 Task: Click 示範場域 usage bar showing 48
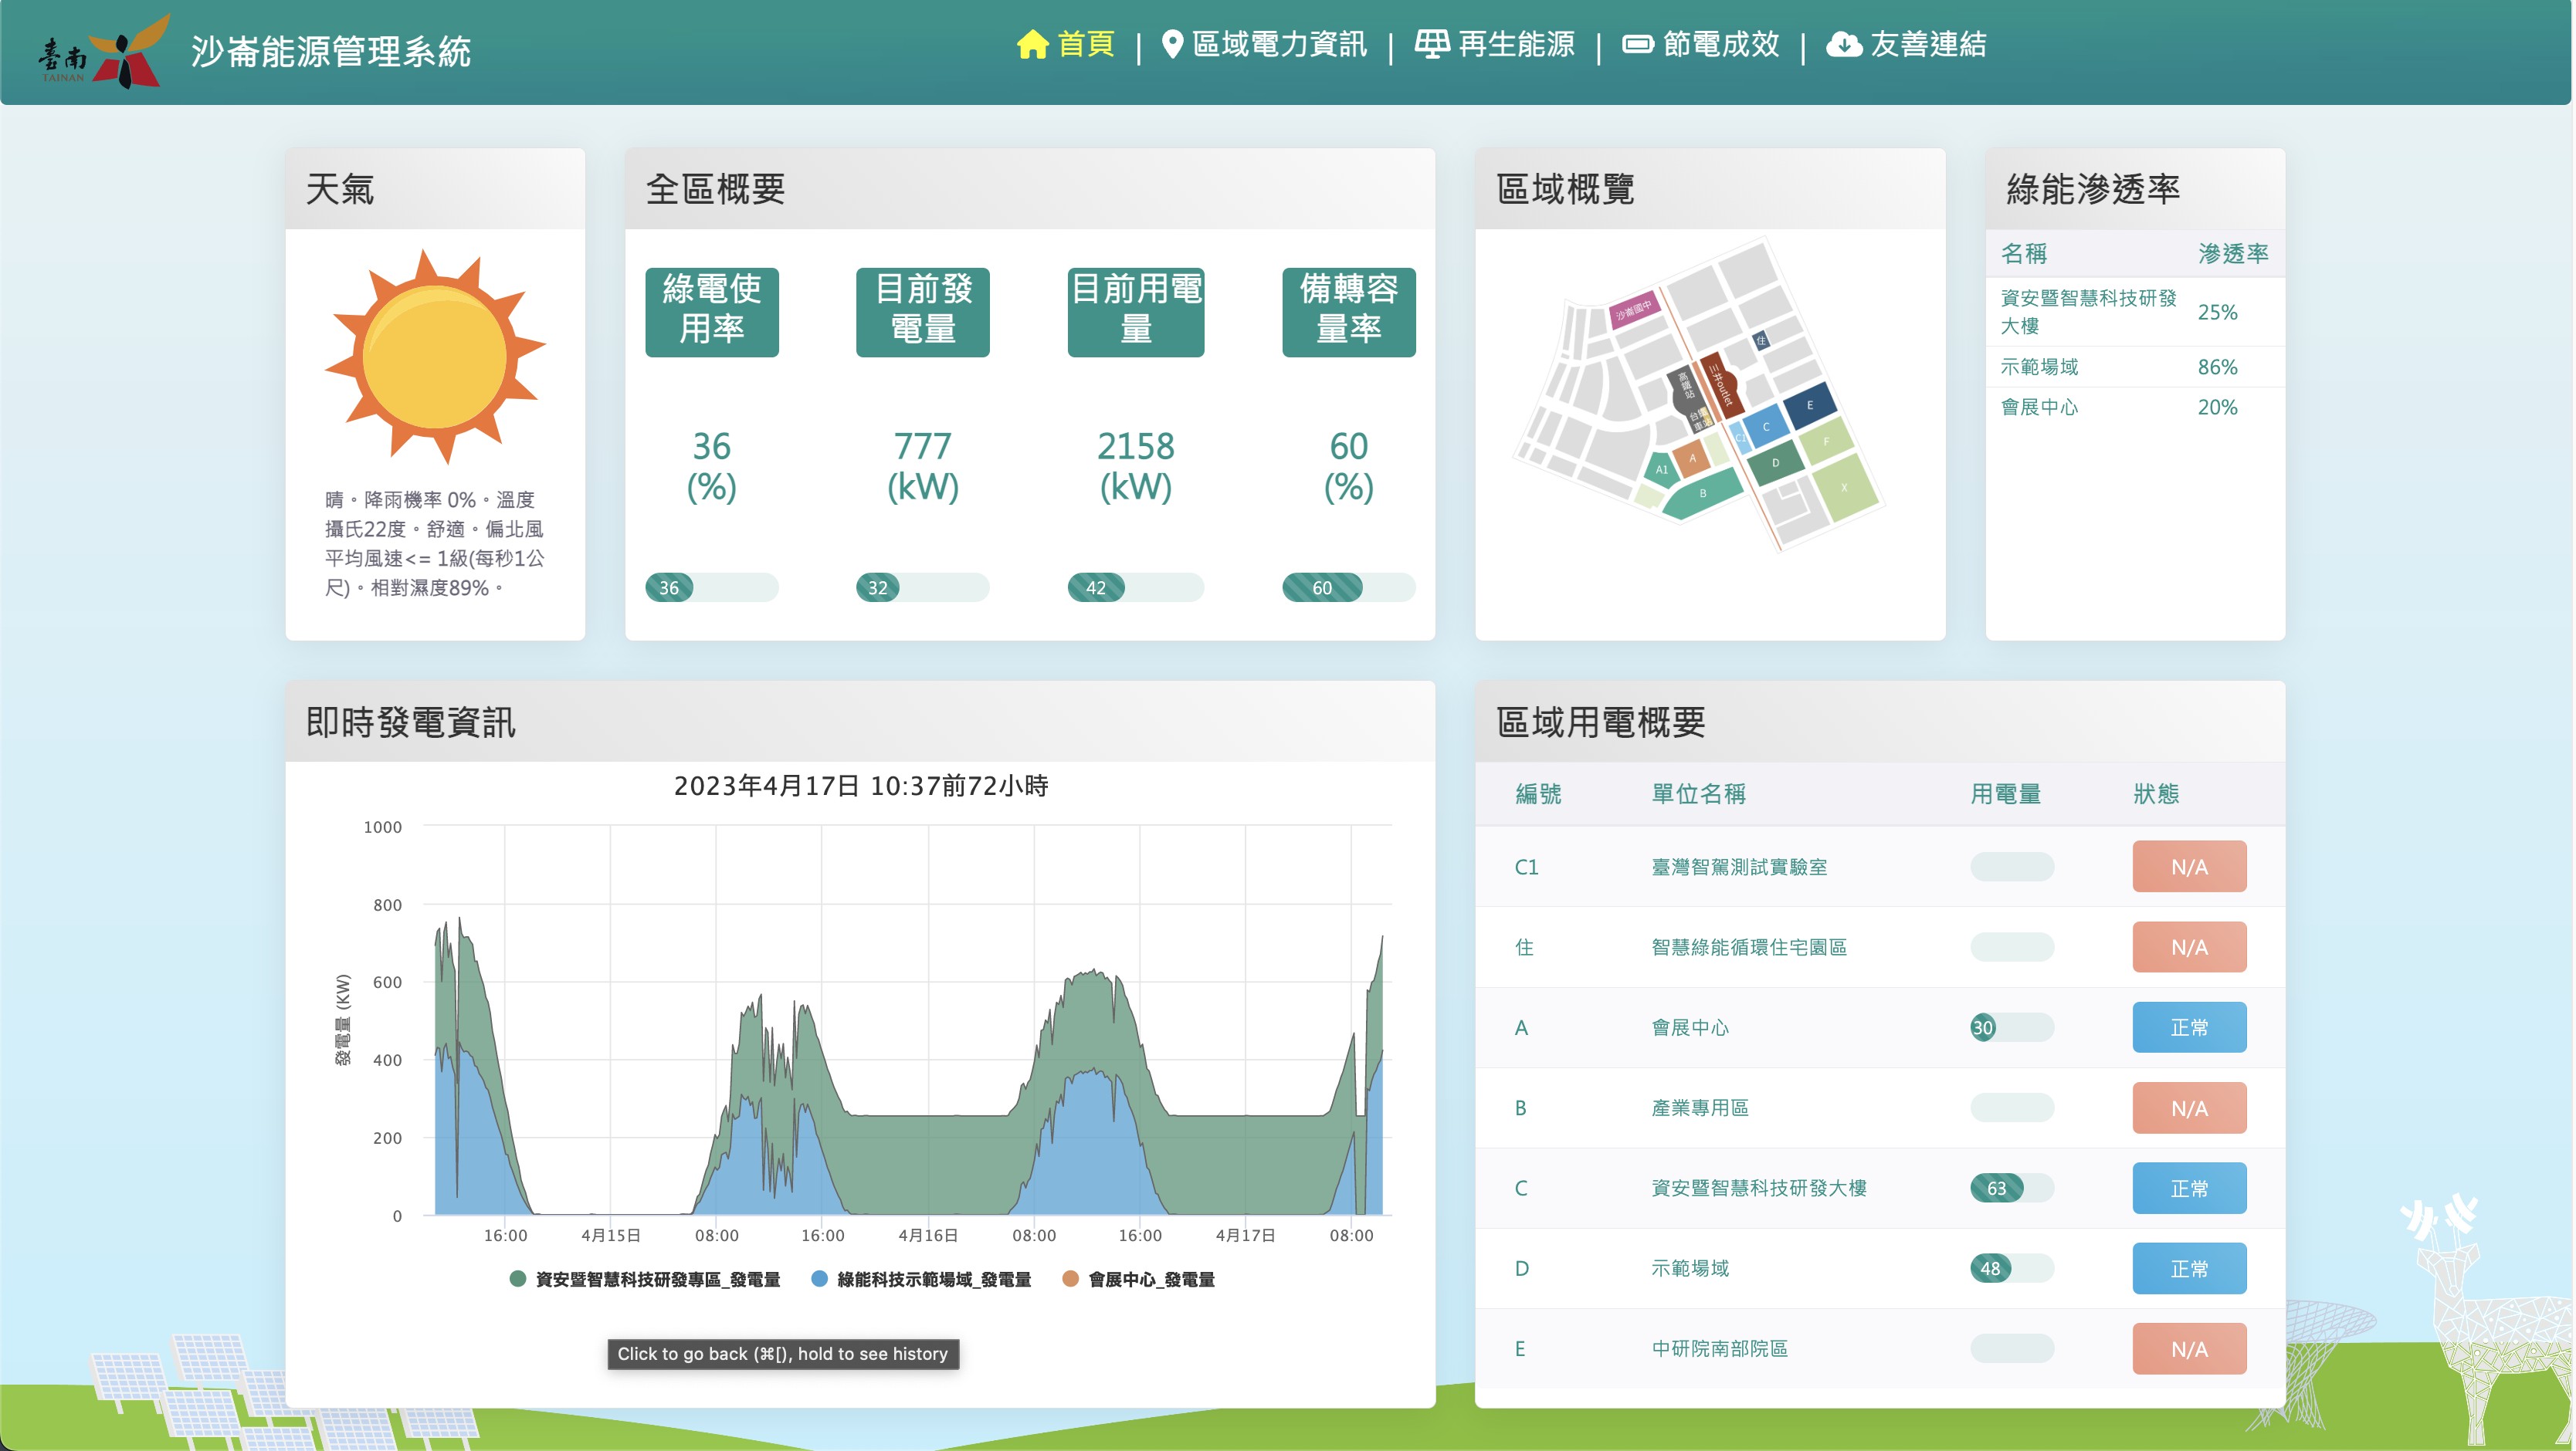point(2012,1268)
